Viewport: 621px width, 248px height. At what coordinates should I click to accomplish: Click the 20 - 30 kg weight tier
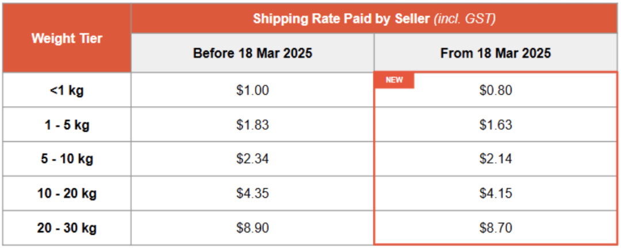(67, 227)
